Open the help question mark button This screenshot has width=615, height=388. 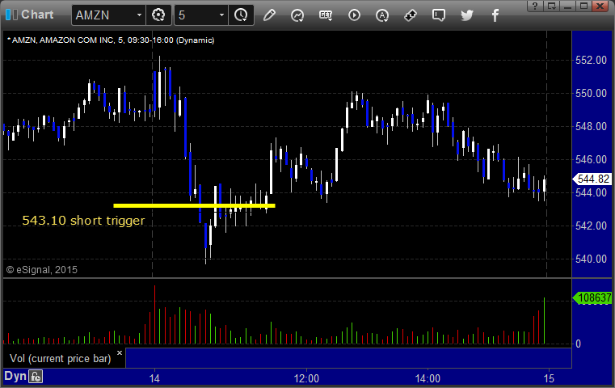click(535, 6)
